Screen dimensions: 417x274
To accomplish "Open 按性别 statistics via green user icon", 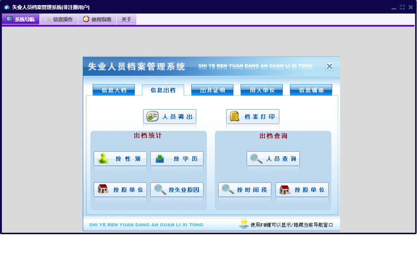I will point(103,158).
